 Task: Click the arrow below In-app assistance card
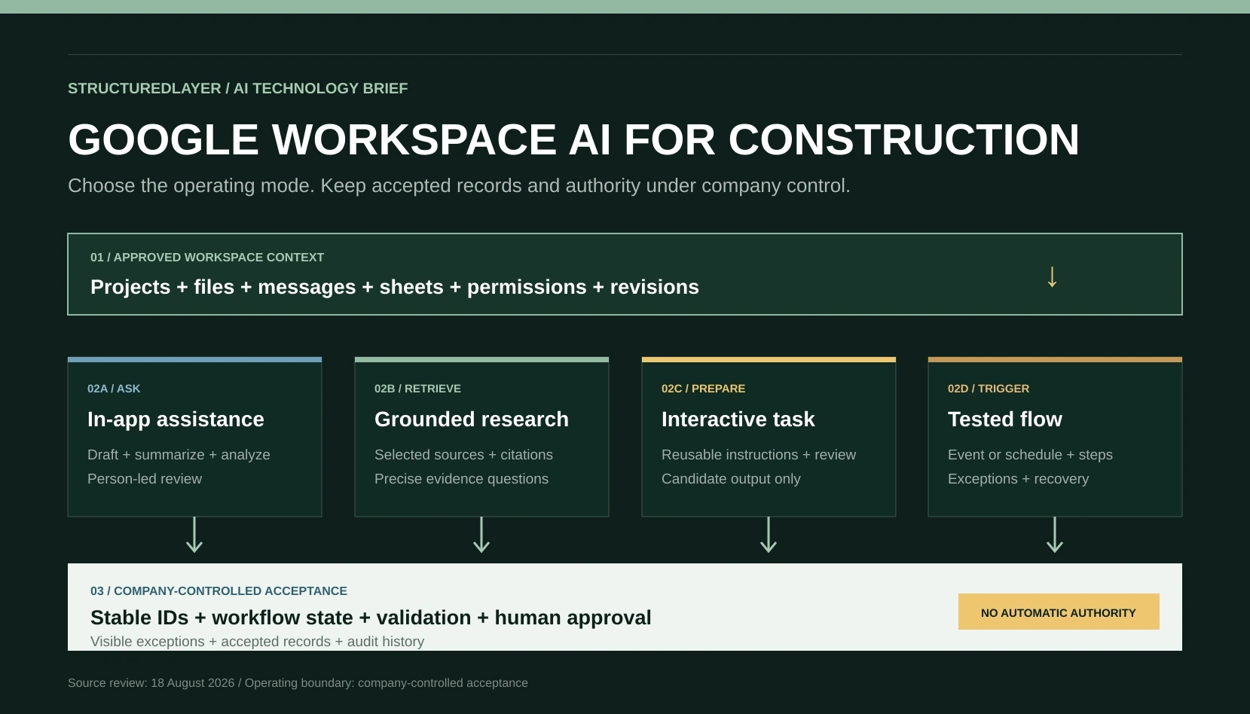click(x=194, y=535)
